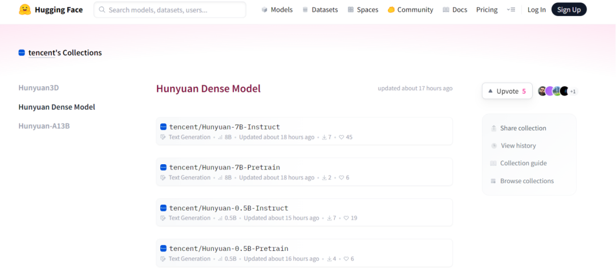Click tencent logo on Hunyuan-0.5B-Pretrain card
The width and height of the screenshot is (616, 268).
coord(164,249)
